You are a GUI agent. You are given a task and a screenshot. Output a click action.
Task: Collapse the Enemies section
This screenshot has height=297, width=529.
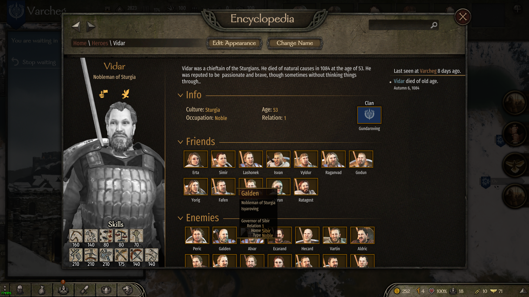click(x=180, y=218)
